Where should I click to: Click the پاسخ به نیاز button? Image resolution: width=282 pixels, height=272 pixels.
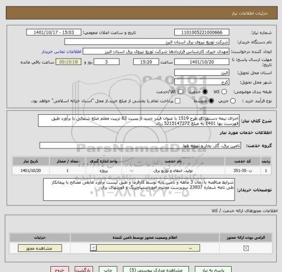213,269
